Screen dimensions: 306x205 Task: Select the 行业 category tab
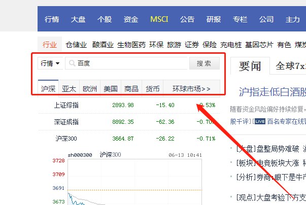[x=50, y=45]
